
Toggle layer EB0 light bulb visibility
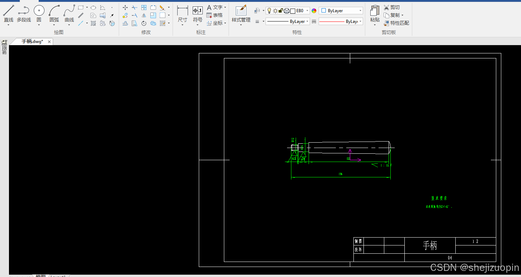(x=269, y=11)
